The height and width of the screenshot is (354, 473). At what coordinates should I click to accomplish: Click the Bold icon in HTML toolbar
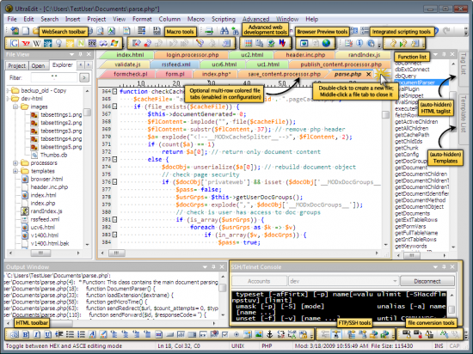26,334
